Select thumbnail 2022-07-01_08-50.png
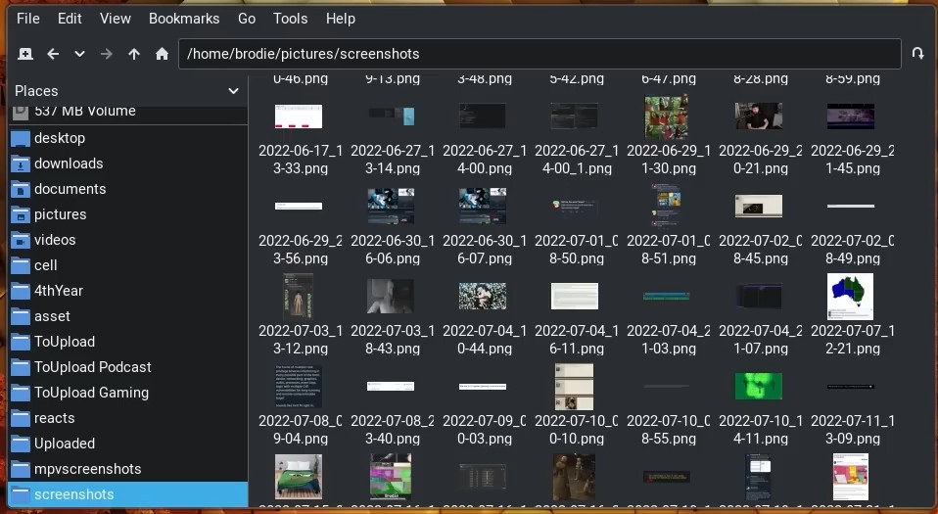938x514 pixels. (575, 206)
